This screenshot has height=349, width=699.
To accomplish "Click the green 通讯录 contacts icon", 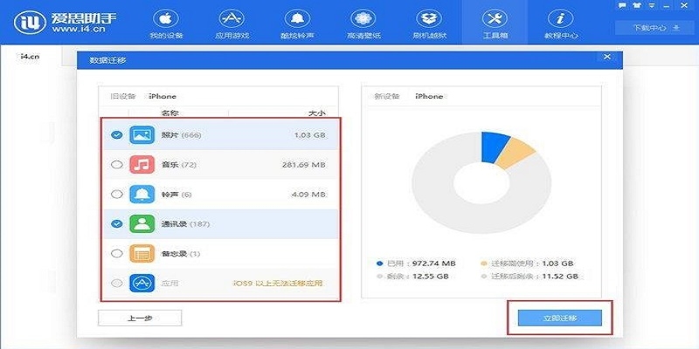I will point(142,223).
